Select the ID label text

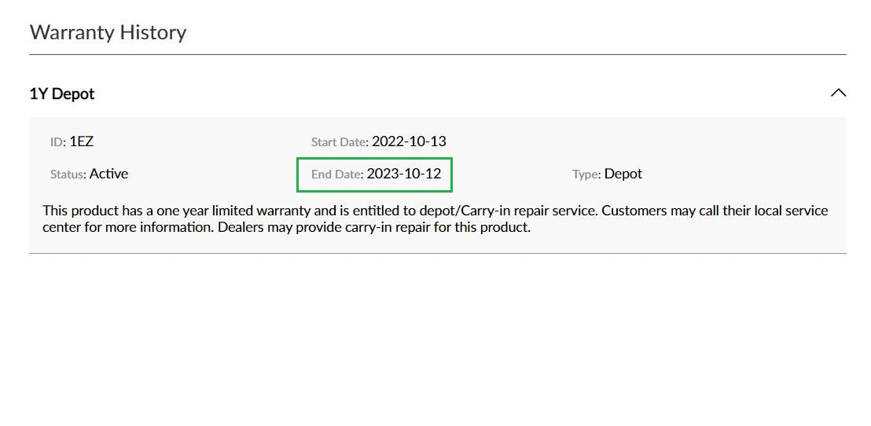[x=57, y=142]
